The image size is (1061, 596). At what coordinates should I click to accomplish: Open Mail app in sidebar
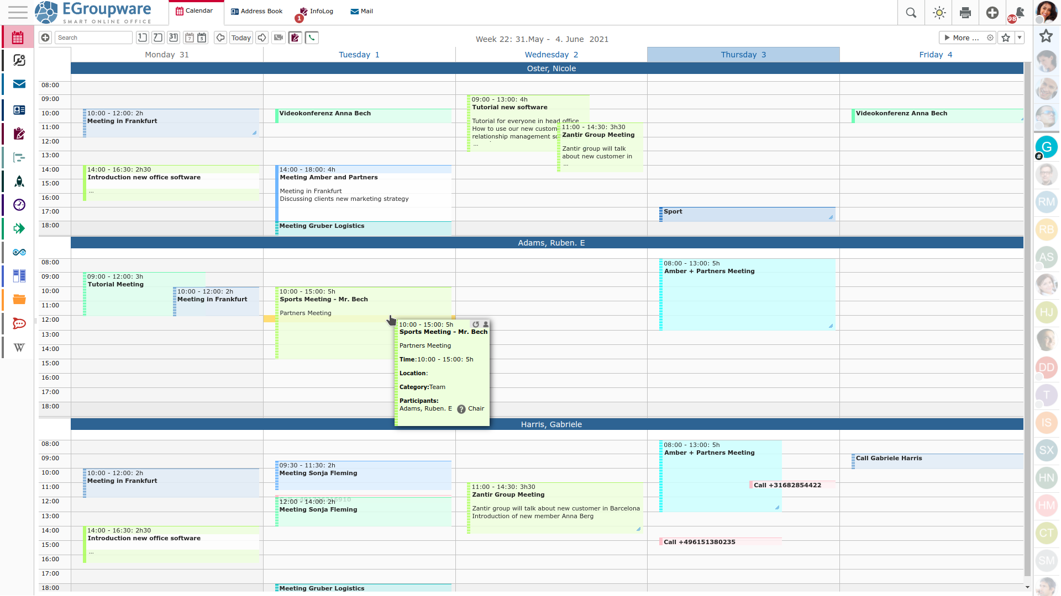pos(19,84)
